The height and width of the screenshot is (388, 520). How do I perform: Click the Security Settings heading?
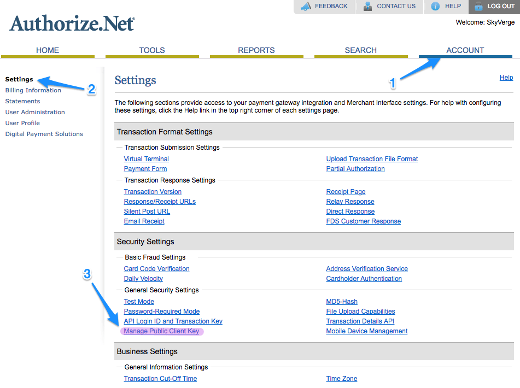(x=145, y=242)
